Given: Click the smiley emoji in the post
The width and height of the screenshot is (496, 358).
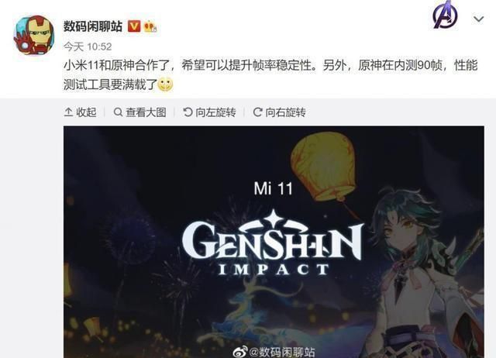Looking at the screenshot, I should pyautogui.click(x=165, y=84).
